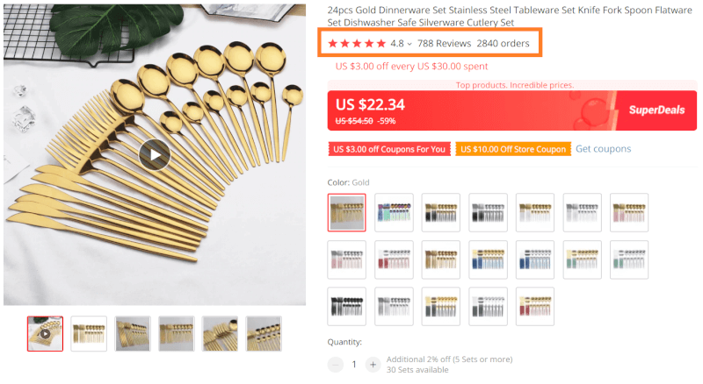Choose the selected Gold color swatch

click(x=346, y=212)
